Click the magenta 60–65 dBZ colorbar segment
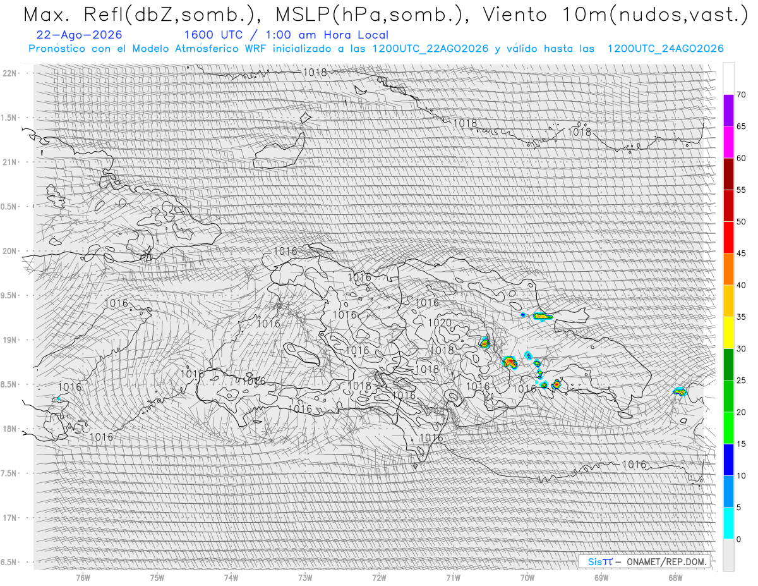Viewport: 758px width, 586px height. [728, 142]
